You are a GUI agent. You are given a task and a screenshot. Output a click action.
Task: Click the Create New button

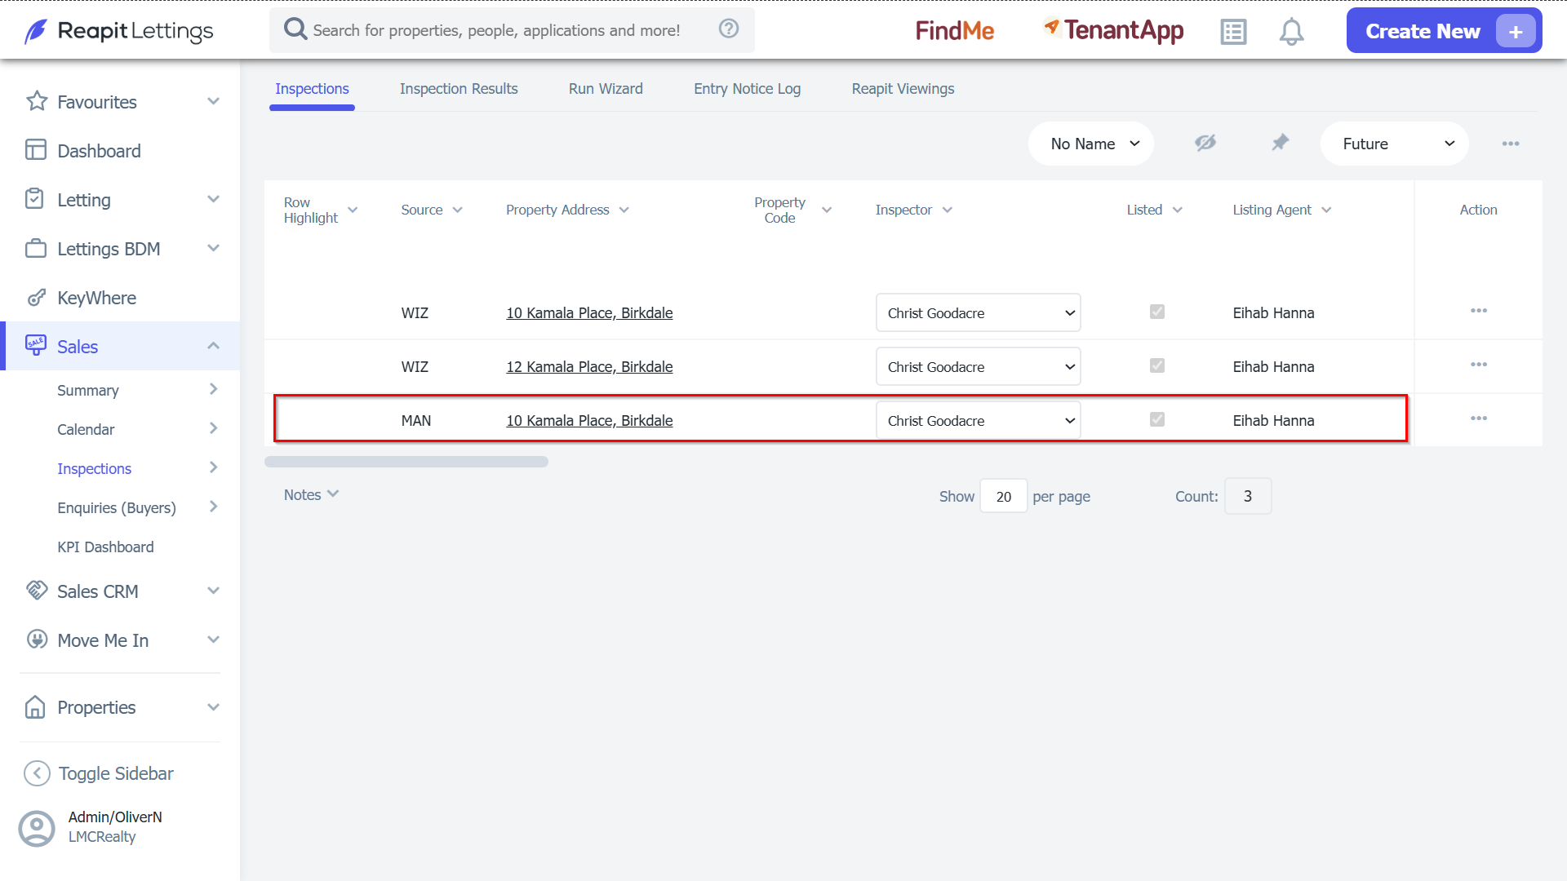coord(1444,31)
